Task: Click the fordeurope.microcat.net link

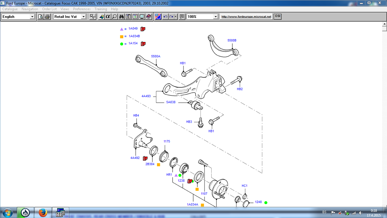Action: click(246, 17)
